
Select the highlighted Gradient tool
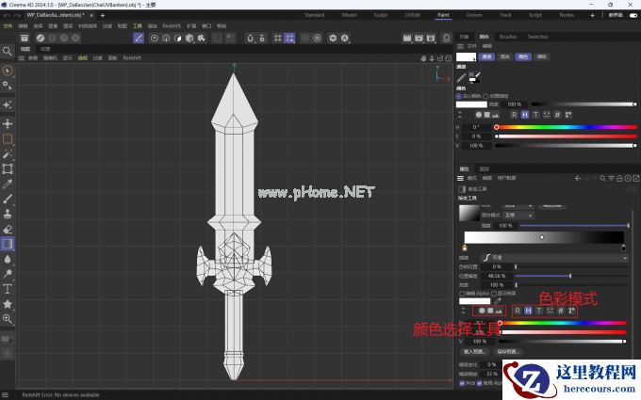tap(8, 244)
